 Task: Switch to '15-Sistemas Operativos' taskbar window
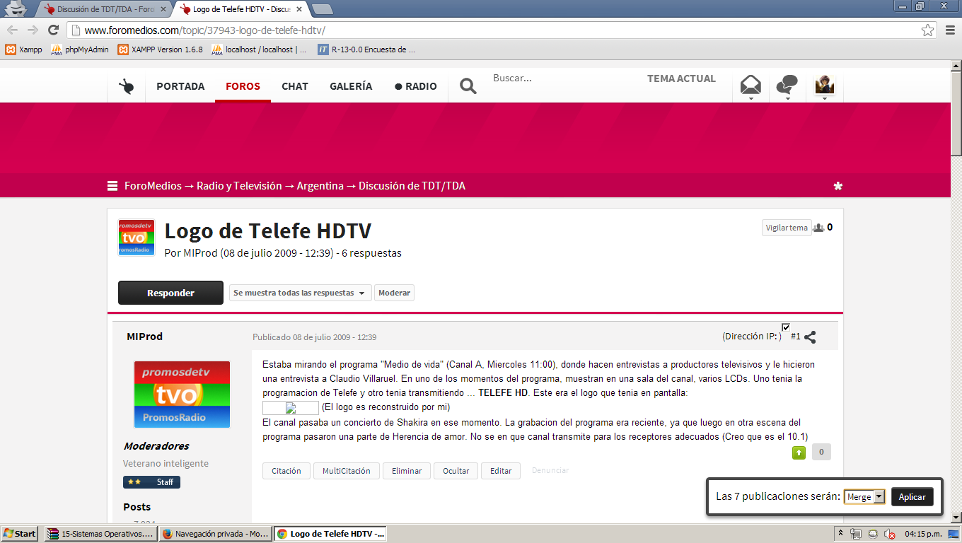click(100, 534)
